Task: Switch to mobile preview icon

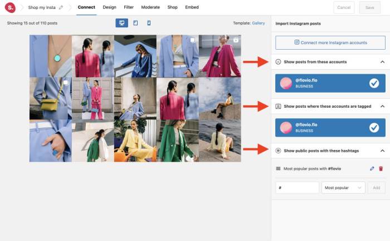Action: [x=149, y=23]
